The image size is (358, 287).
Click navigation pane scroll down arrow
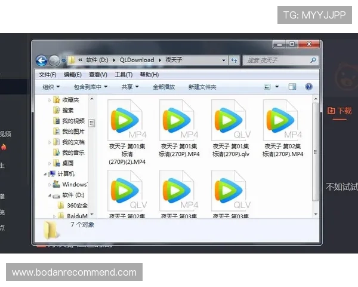pyautogui.click(x=92, y=215)
